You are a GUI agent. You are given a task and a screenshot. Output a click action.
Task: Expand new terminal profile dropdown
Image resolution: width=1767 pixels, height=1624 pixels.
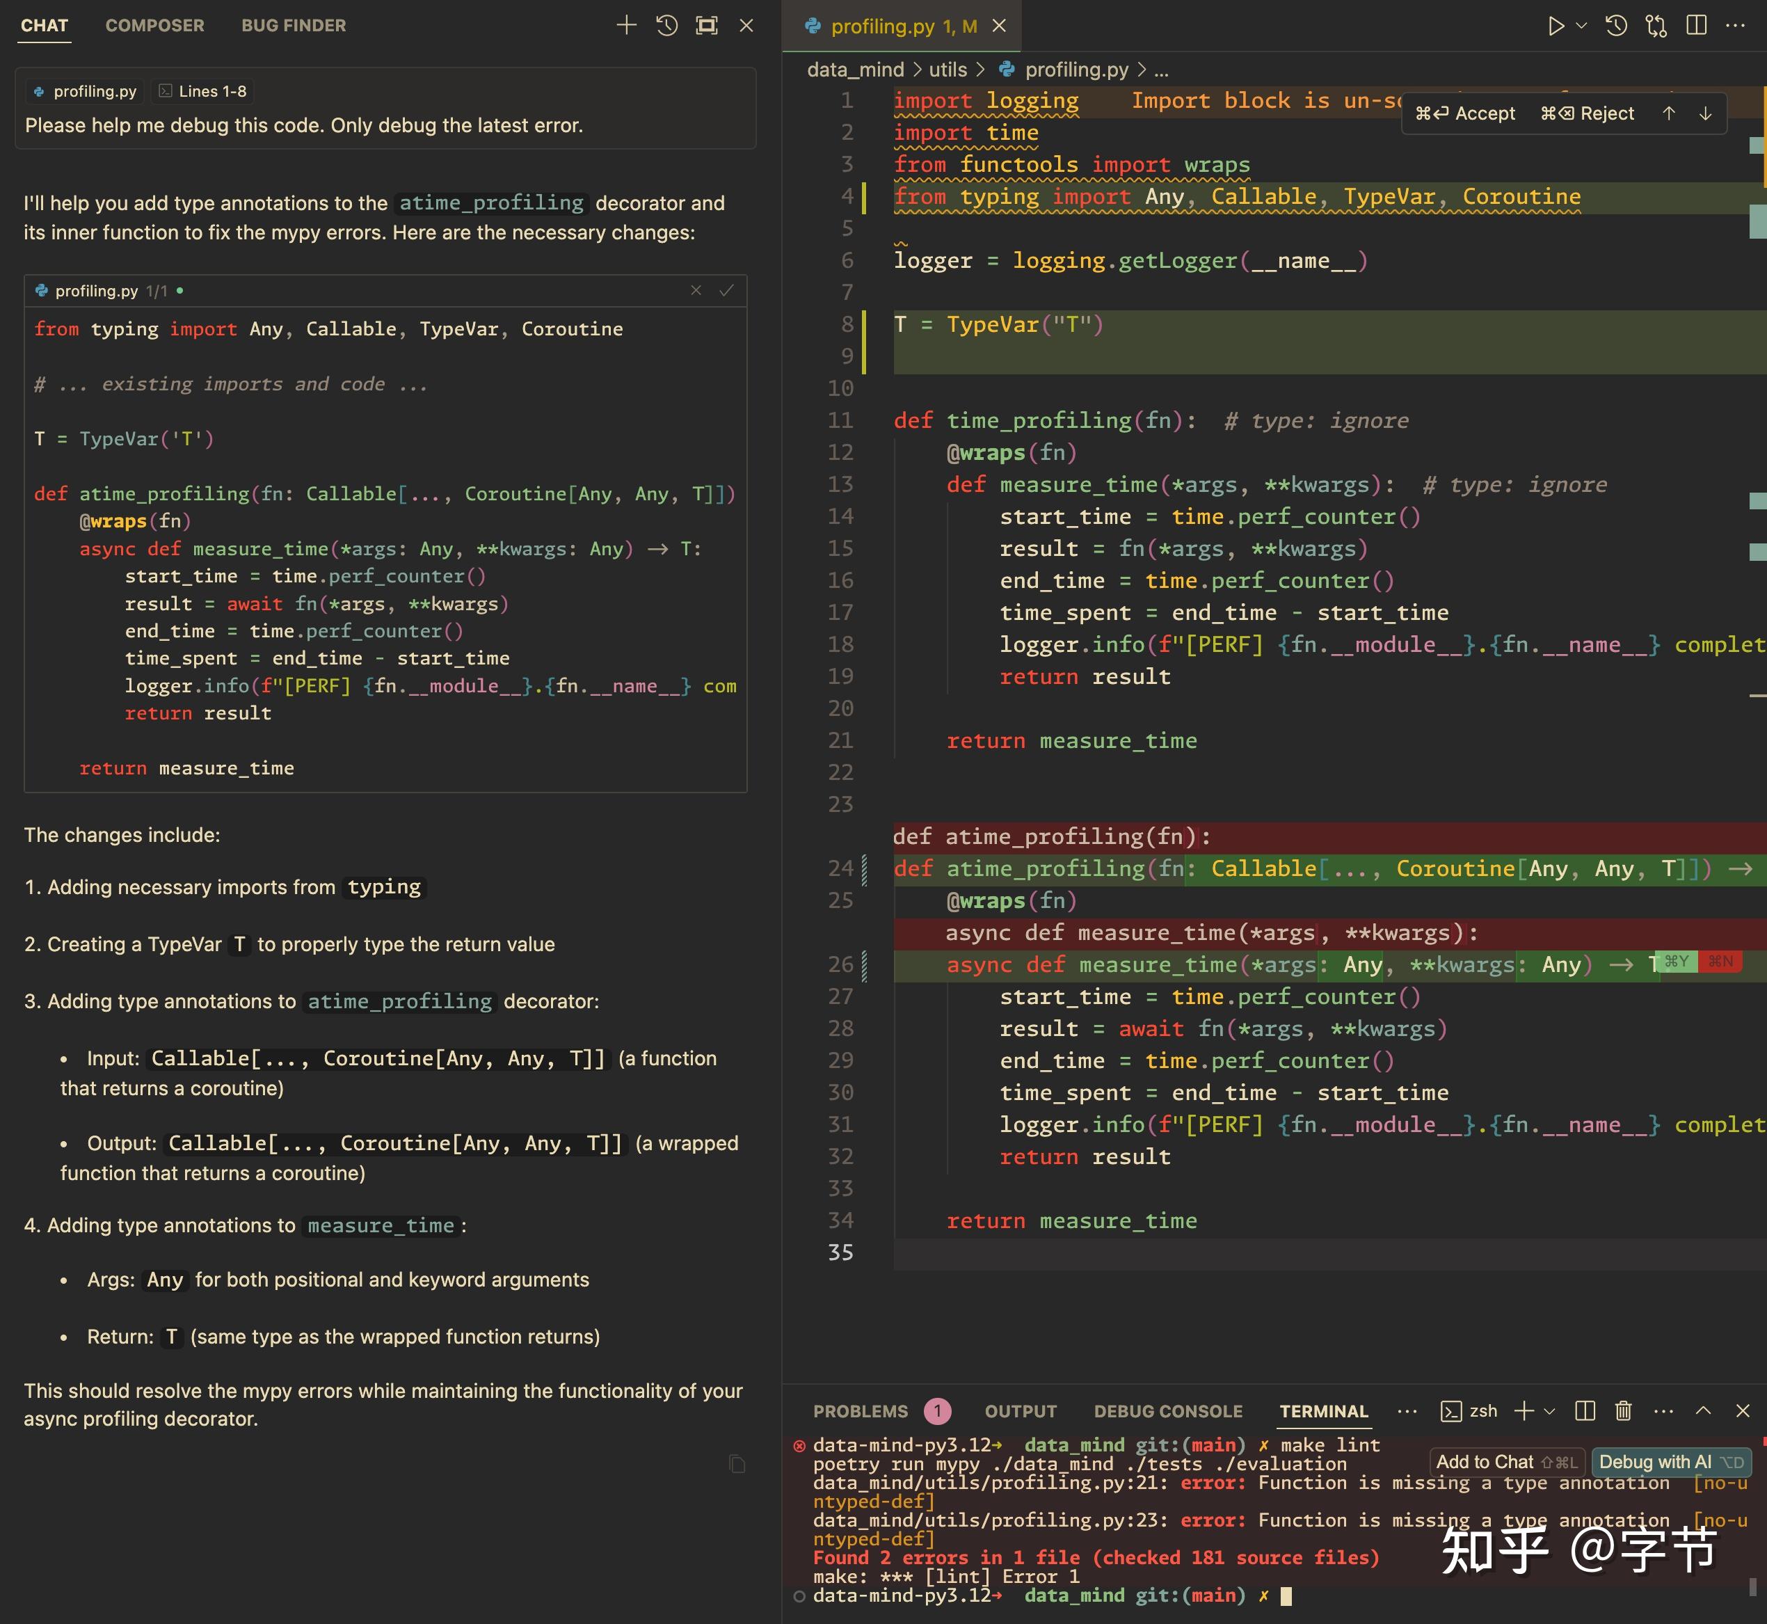1550,1411
